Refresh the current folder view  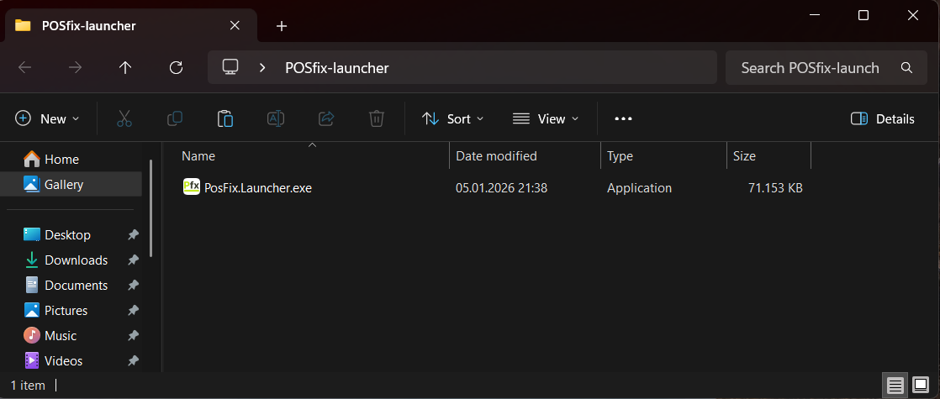point(176,68)
